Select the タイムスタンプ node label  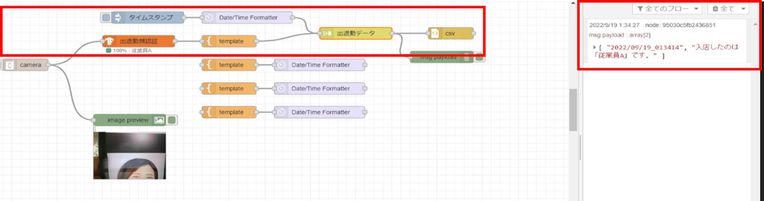tap(150, 18)
